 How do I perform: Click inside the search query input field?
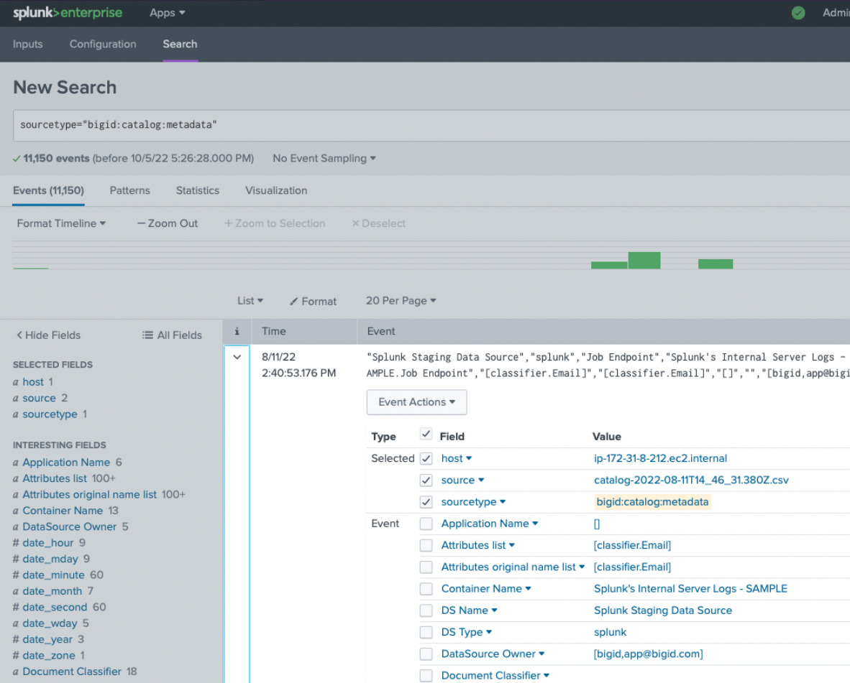click(288, 124)
